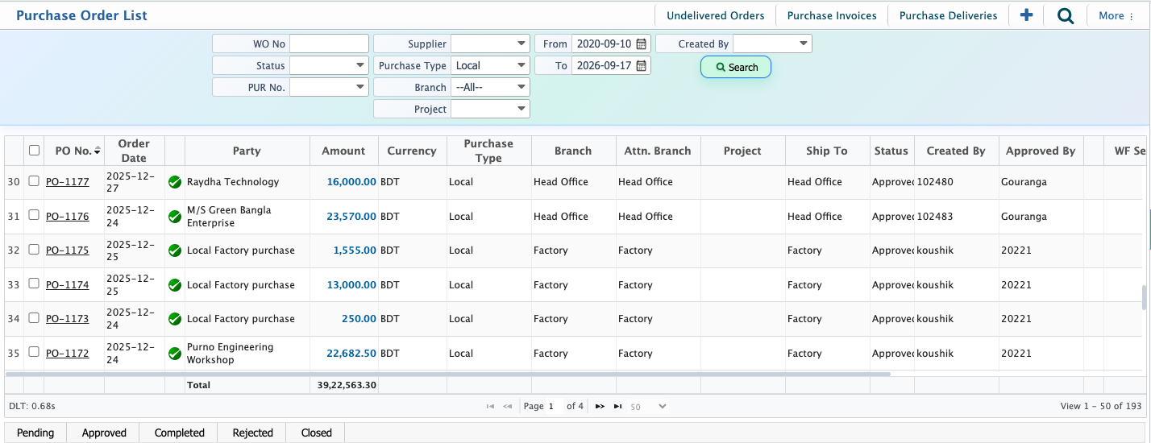Switch to the Closed tab
Screen dimensions: 1151x443
316,433
